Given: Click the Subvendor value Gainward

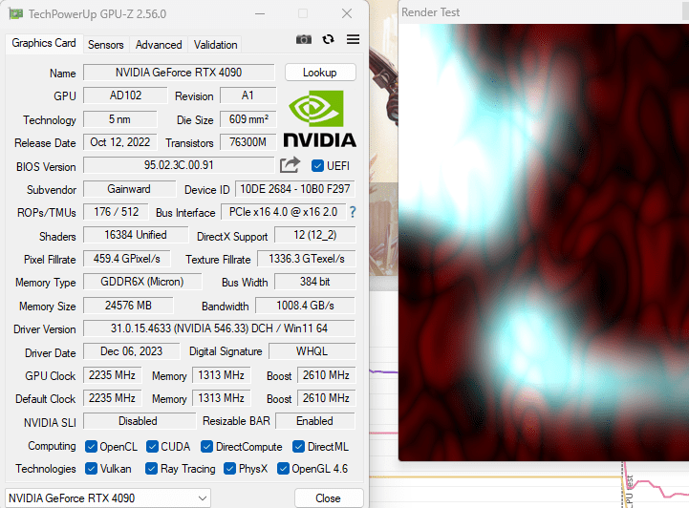Looking at the screenshot, I should click(129, 189).
